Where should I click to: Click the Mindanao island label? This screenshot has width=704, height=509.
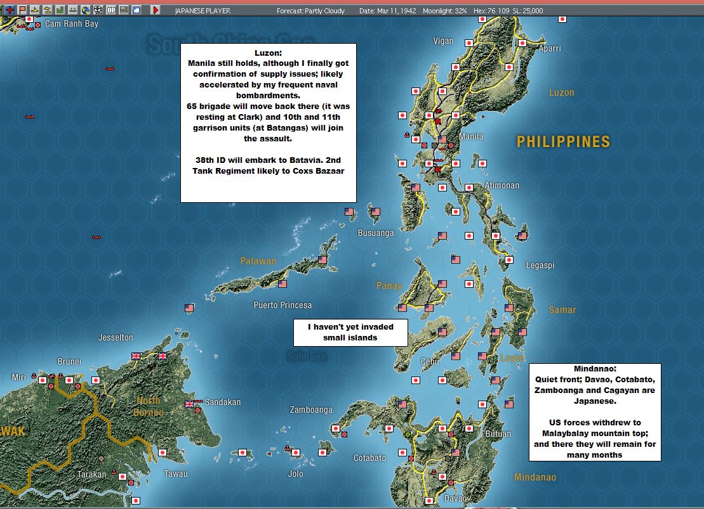535,477
